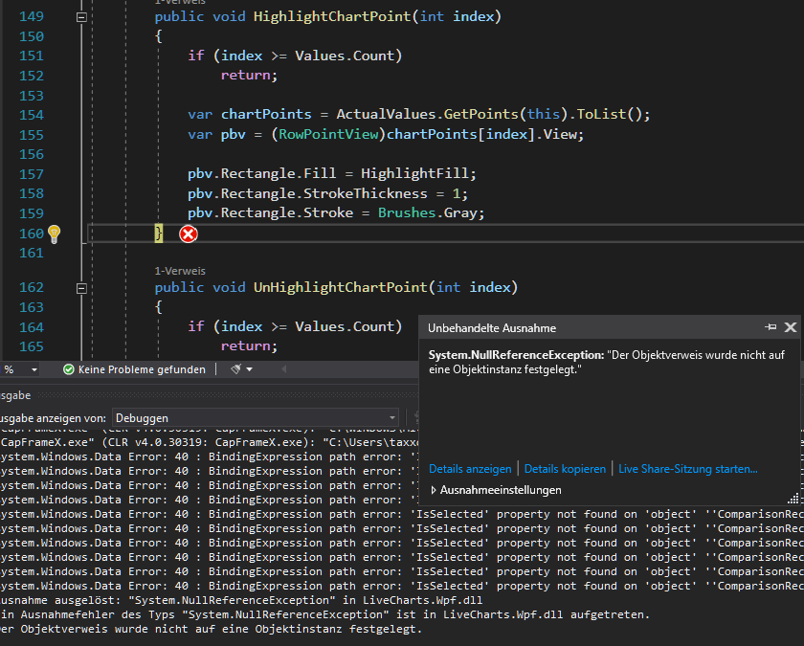Screen dimensions: 804x646
Task: Click Brushes class name on line 159
Action: click(x=407, y=212)
